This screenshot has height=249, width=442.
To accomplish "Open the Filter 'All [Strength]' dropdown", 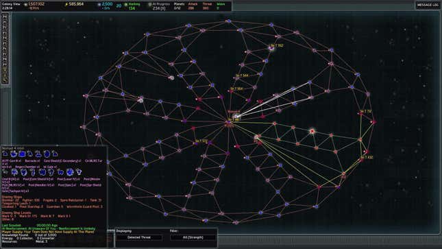I will pos(193,237).
